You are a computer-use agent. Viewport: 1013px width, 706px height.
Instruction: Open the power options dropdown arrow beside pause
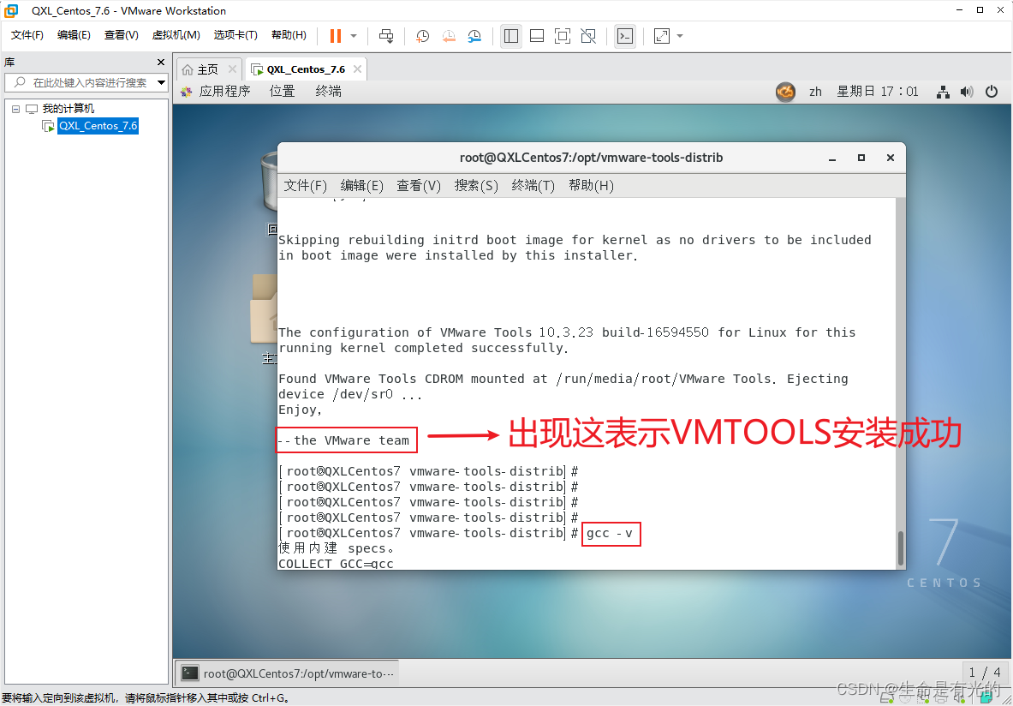pos(354,36)
